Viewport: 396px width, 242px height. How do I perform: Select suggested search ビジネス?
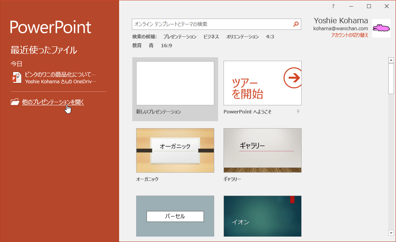[x=211, y=37]
